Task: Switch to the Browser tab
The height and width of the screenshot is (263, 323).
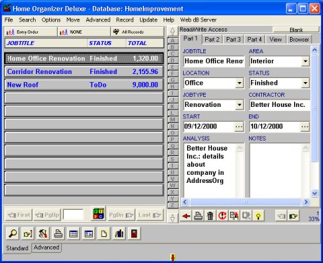Action: [299, 40]
